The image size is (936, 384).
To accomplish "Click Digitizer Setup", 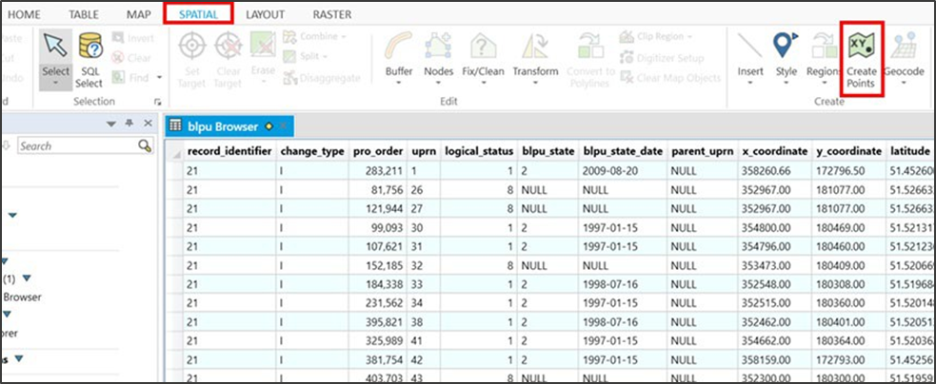I will point(662,58).
